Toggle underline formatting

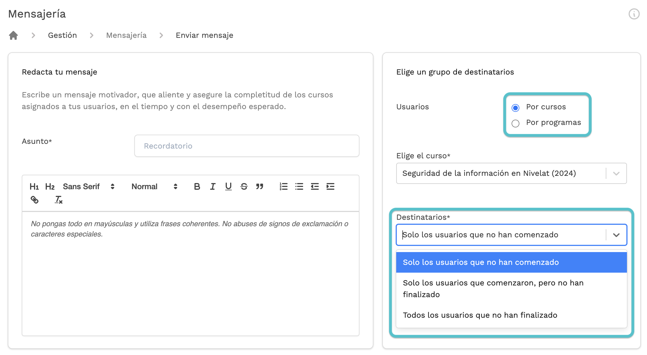coord(228,186)
